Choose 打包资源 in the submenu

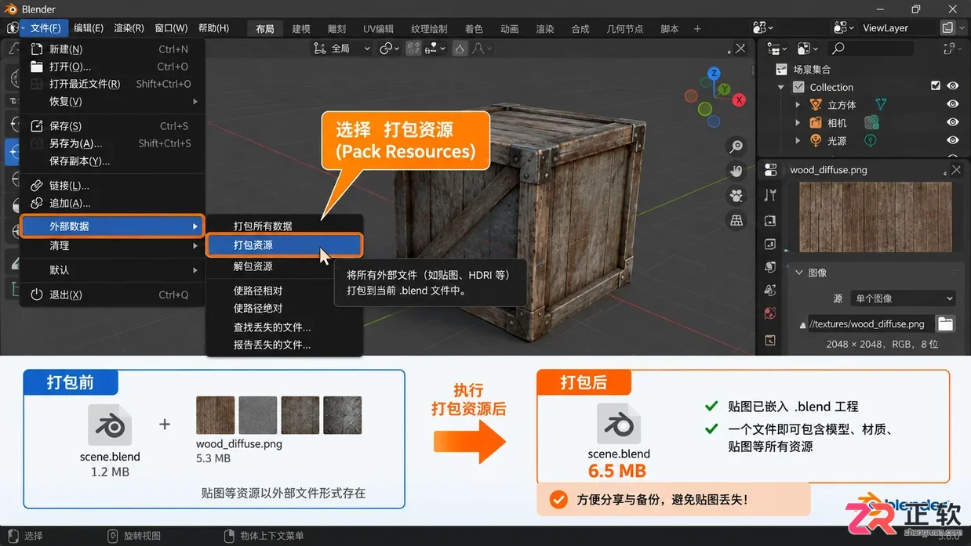[x=285, y=245]
